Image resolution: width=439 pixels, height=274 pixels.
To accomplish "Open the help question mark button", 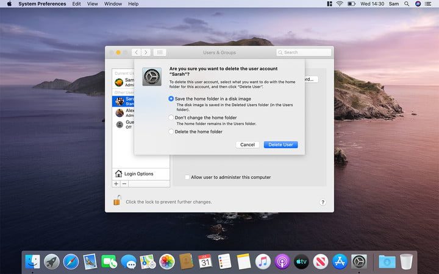I will pos(323,202).
